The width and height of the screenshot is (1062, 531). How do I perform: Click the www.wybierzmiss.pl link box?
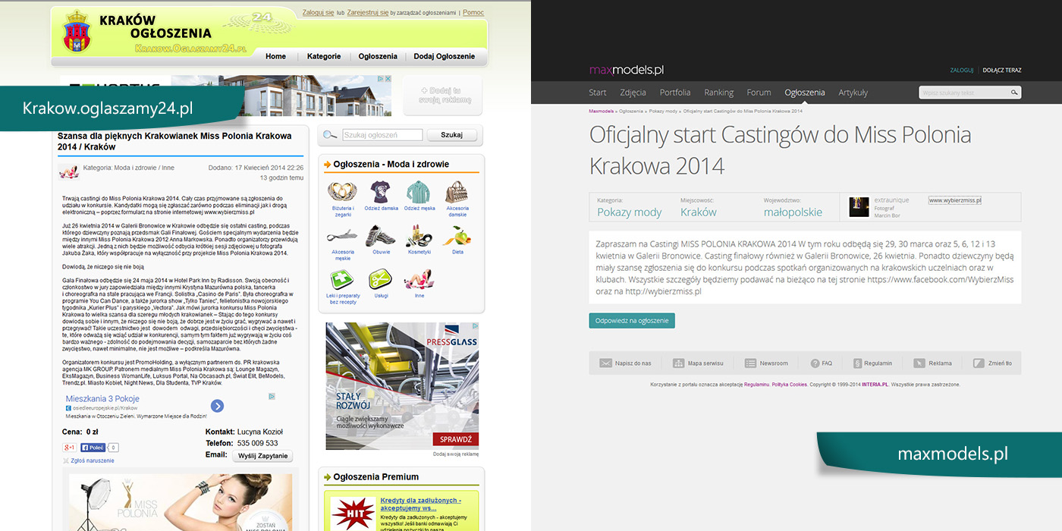point(955,200)
